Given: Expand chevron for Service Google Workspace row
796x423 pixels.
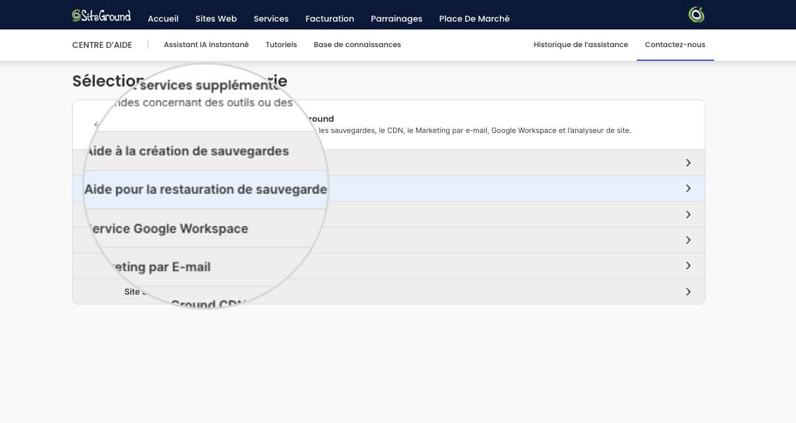Looking at the screenshot, I should [x=688, y=215].
